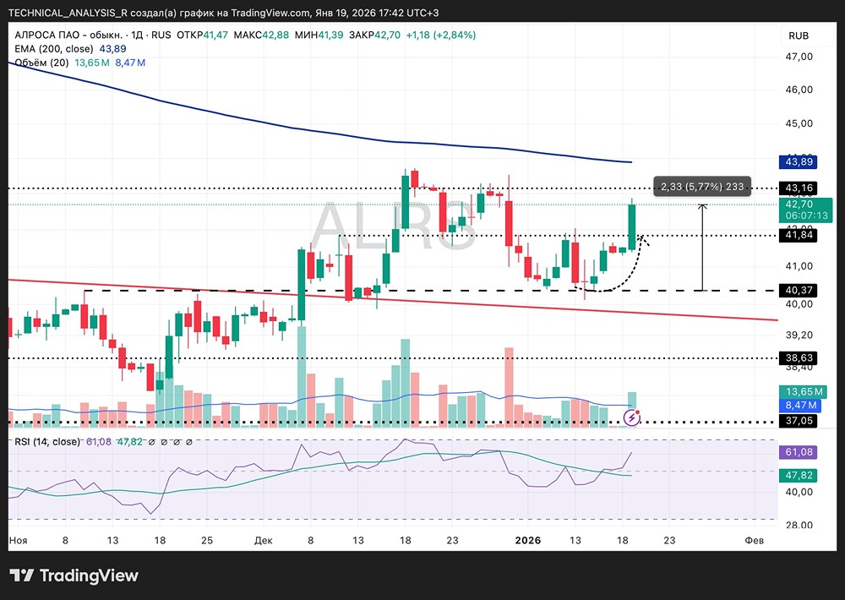Open the Объём (20) volume legend
The height and width of the screenshot is (600, 845).
click(41, 63)
